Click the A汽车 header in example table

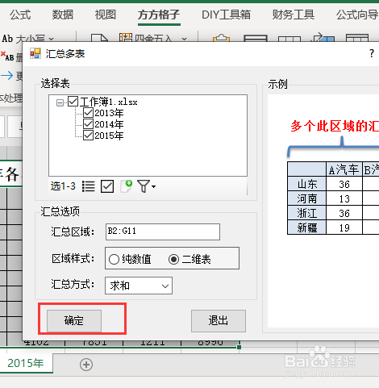(x=344, y=169)
